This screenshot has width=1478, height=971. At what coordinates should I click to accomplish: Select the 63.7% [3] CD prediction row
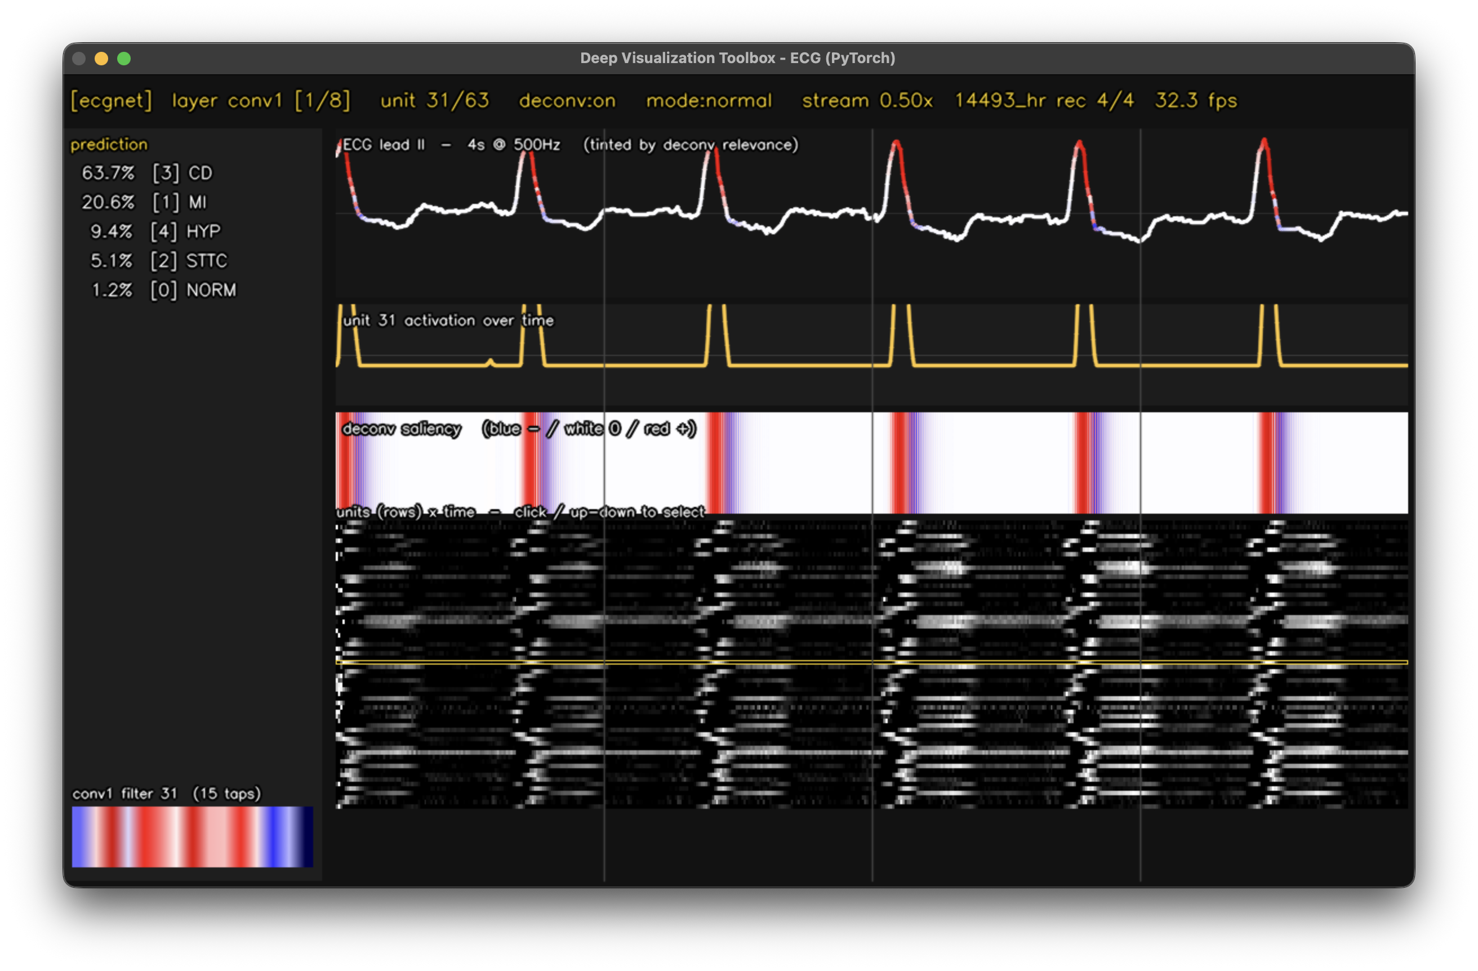[147, 172]
